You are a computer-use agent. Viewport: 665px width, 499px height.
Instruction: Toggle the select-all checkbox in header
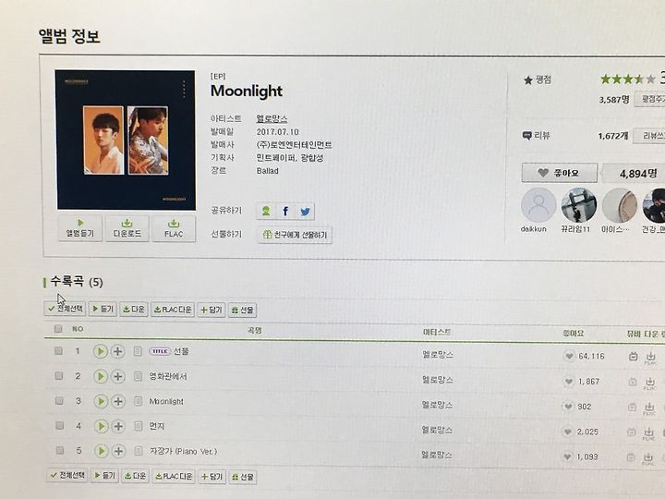58,328
